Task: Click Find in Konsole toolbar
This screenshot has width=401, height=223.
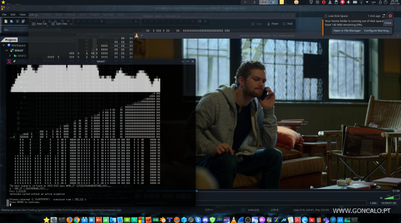Action: point(287,24)
